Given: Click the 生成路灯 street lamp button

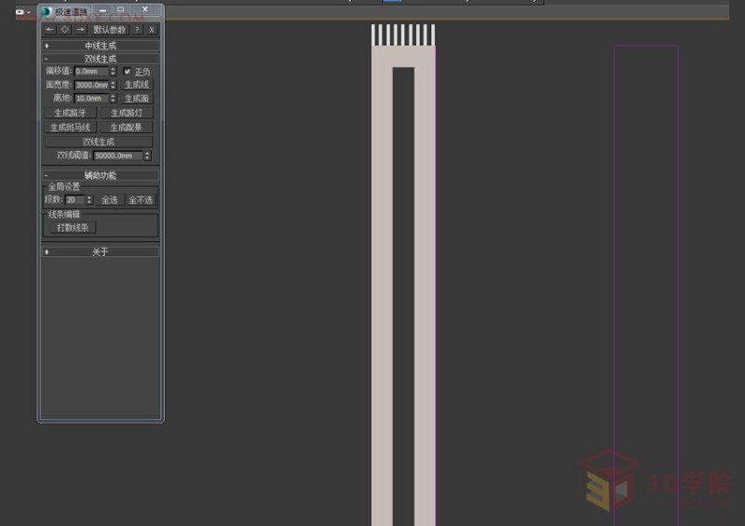Looking at the screenshot, I should pyautogui.click(x=127, y=113).
